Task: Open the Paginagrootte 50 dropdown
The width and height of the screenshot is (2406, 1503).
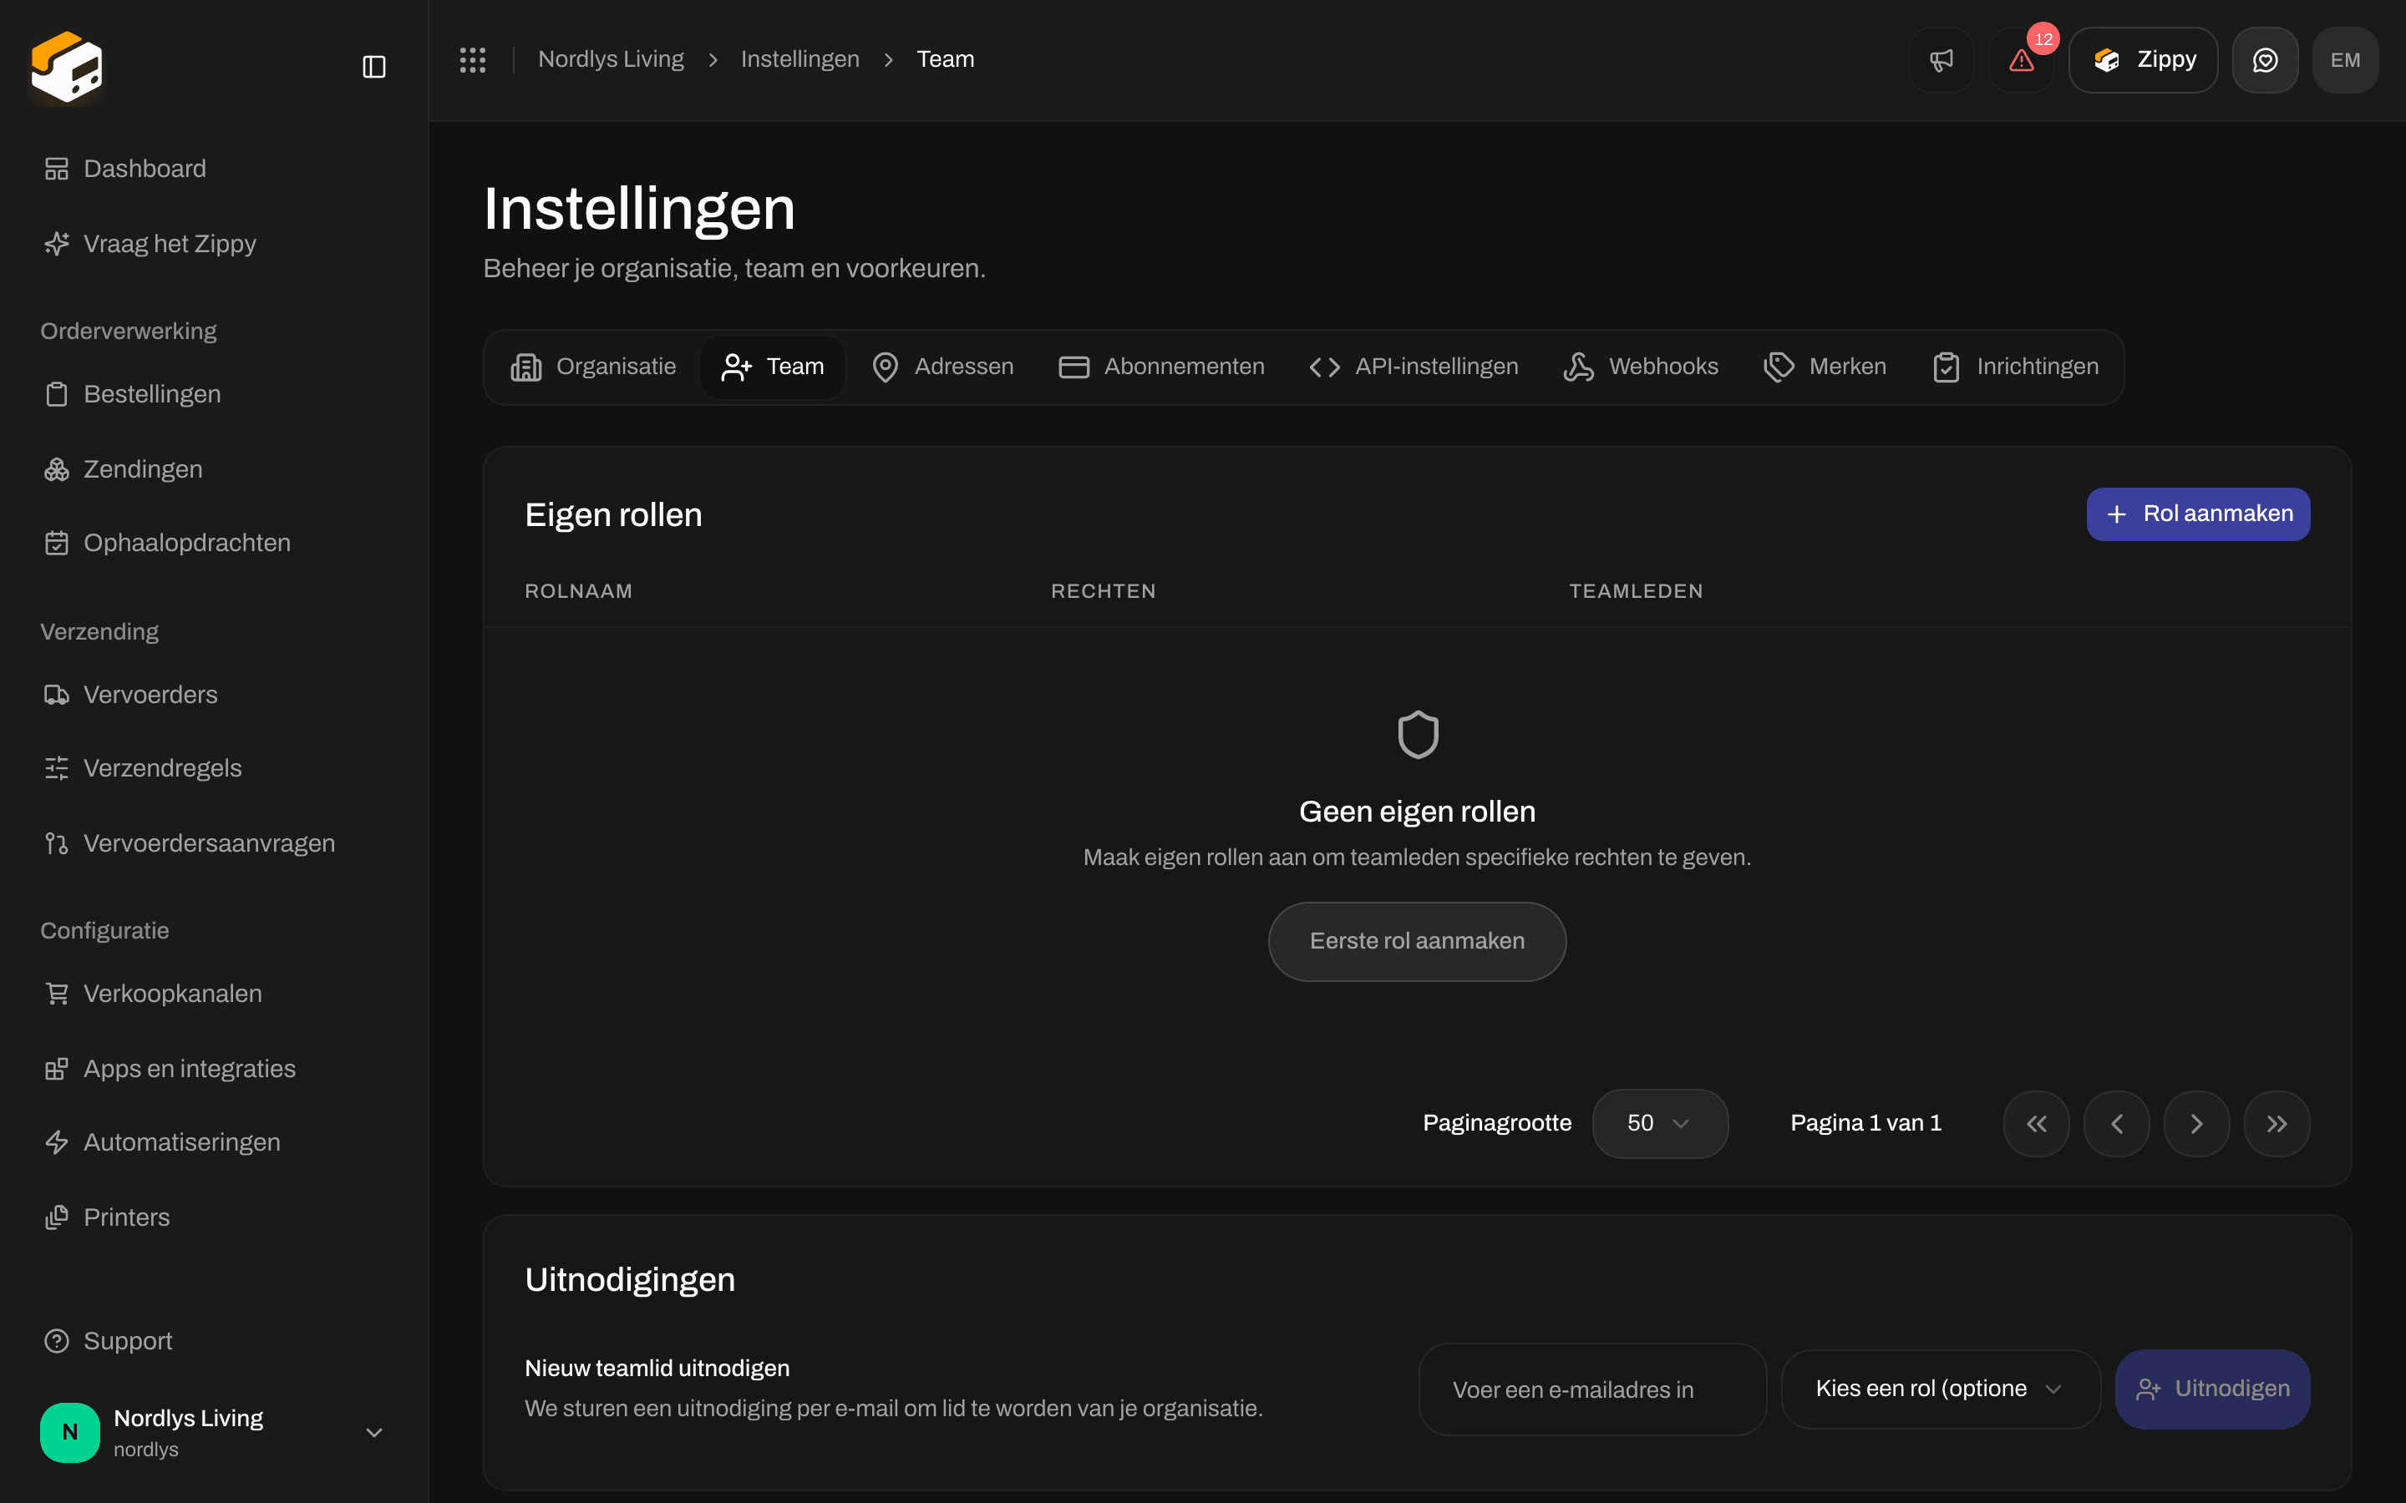Action: pos(1659,1123)
